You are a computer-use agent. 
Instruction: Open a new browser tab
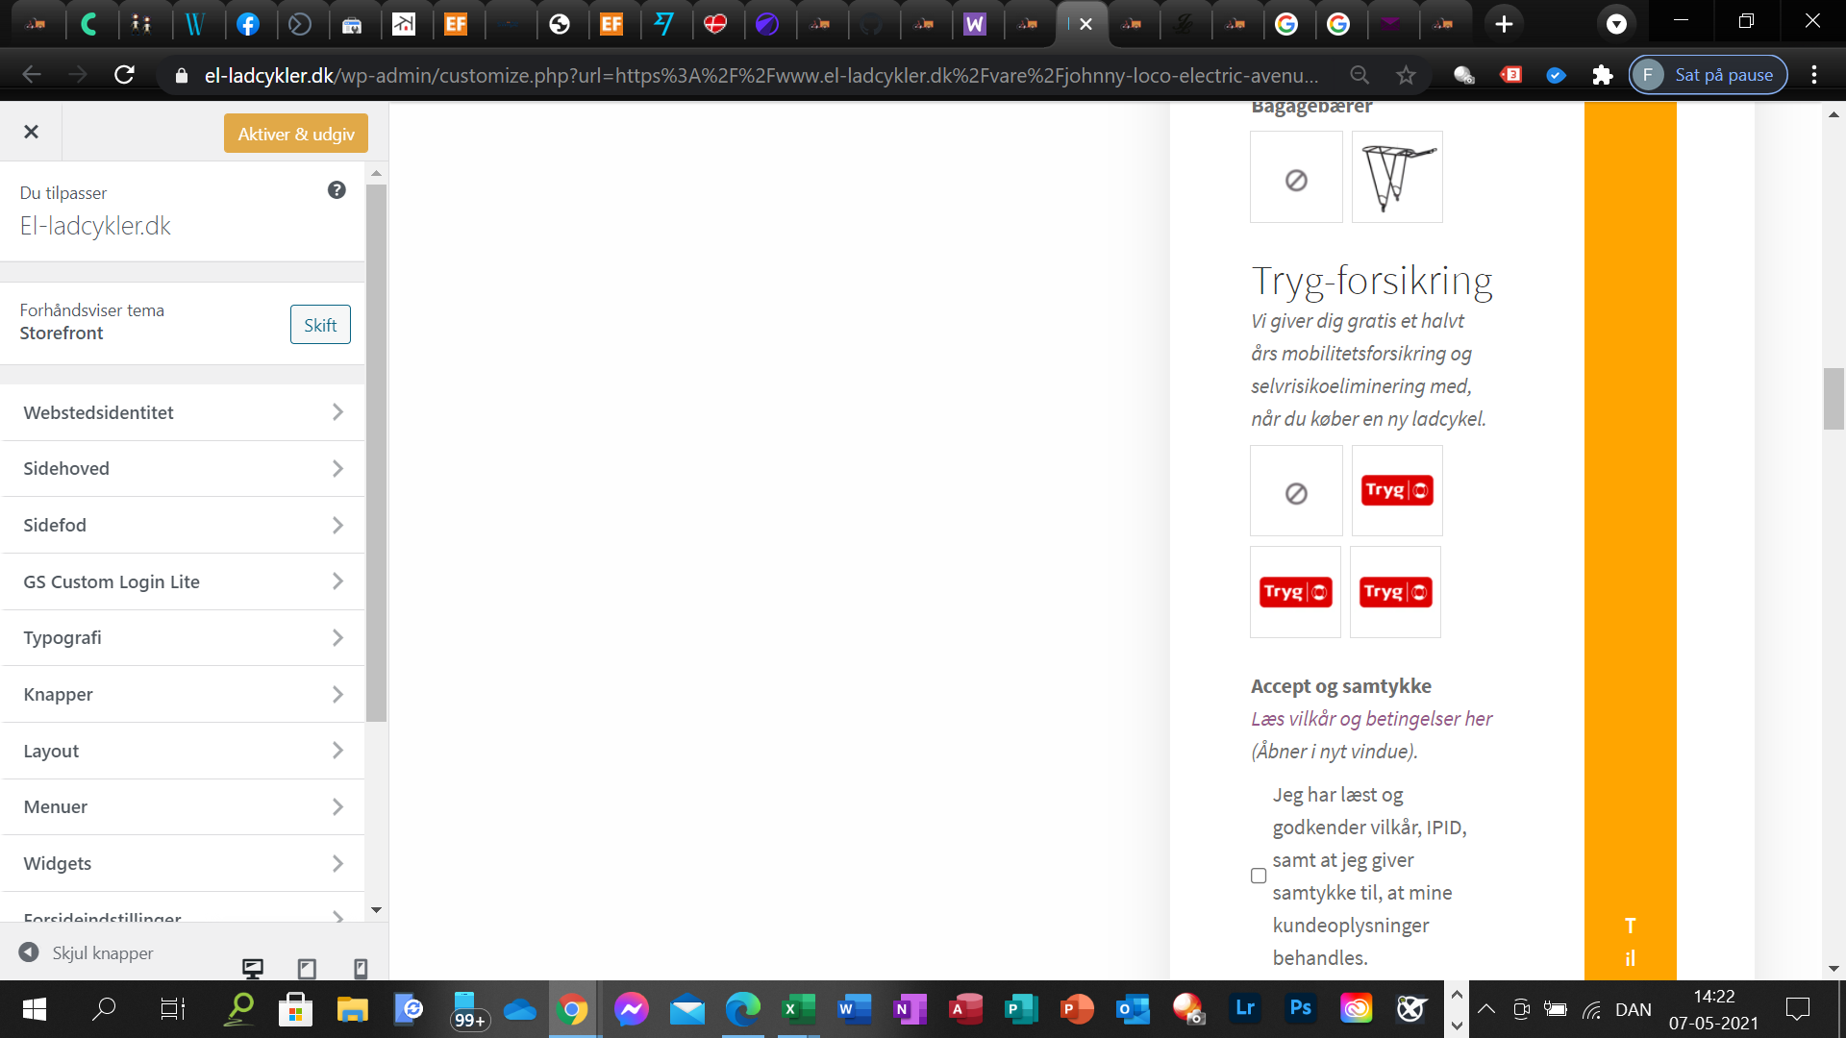click(x=1505, y=24)
